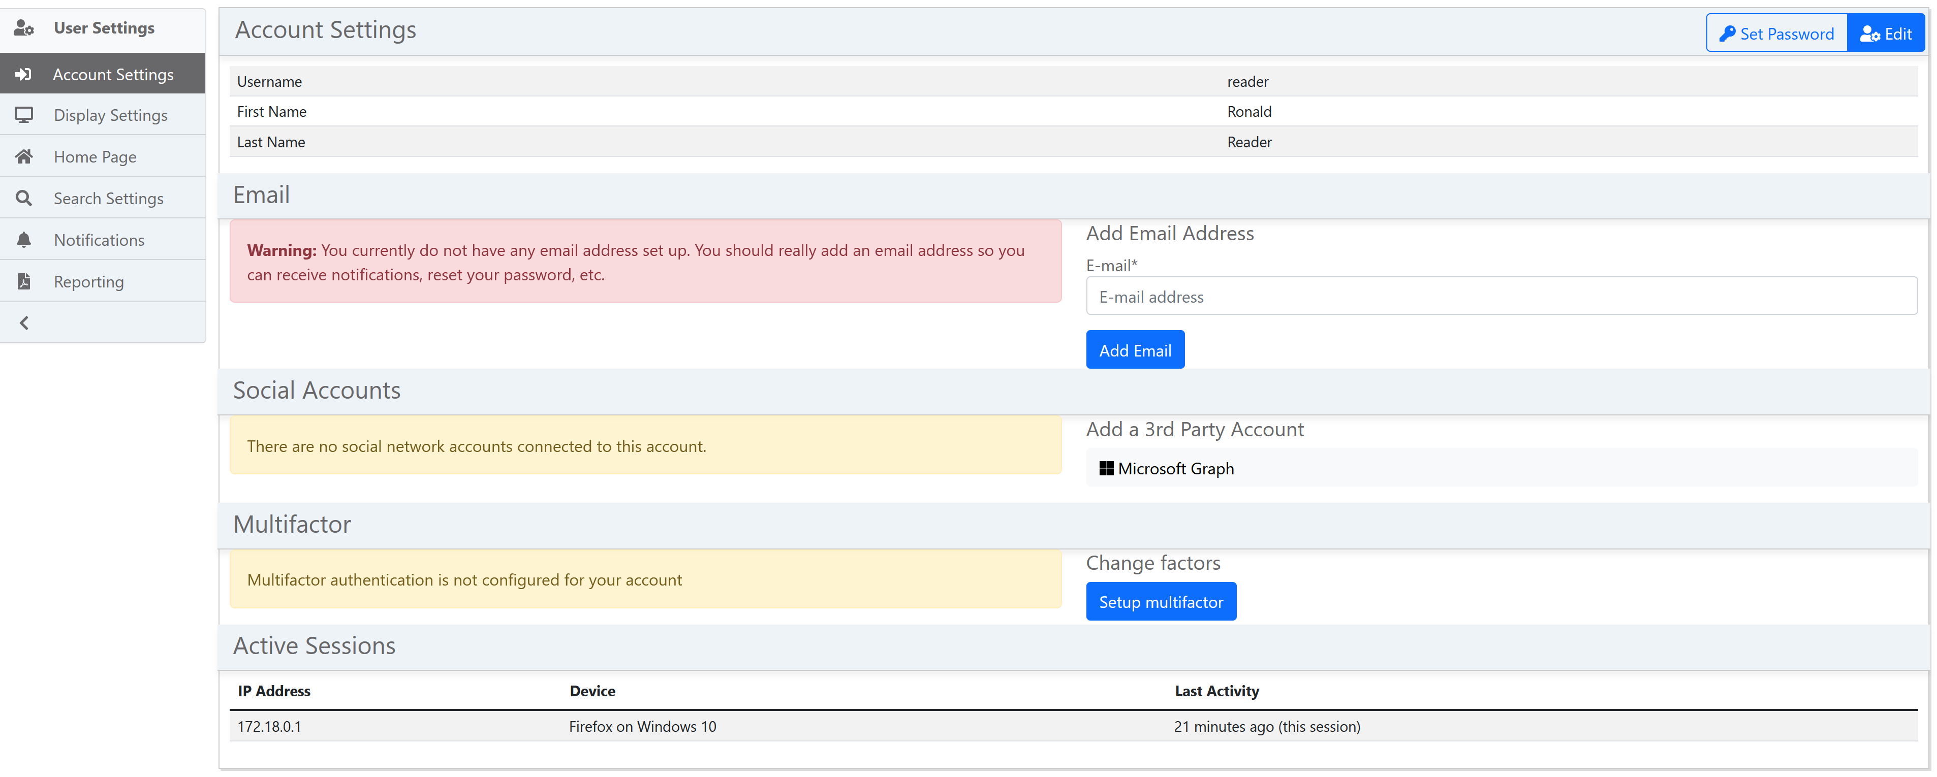Click the user cog icon beside User Settings
This screenshot has height=777, width=1937.
(x=24, y=28)
